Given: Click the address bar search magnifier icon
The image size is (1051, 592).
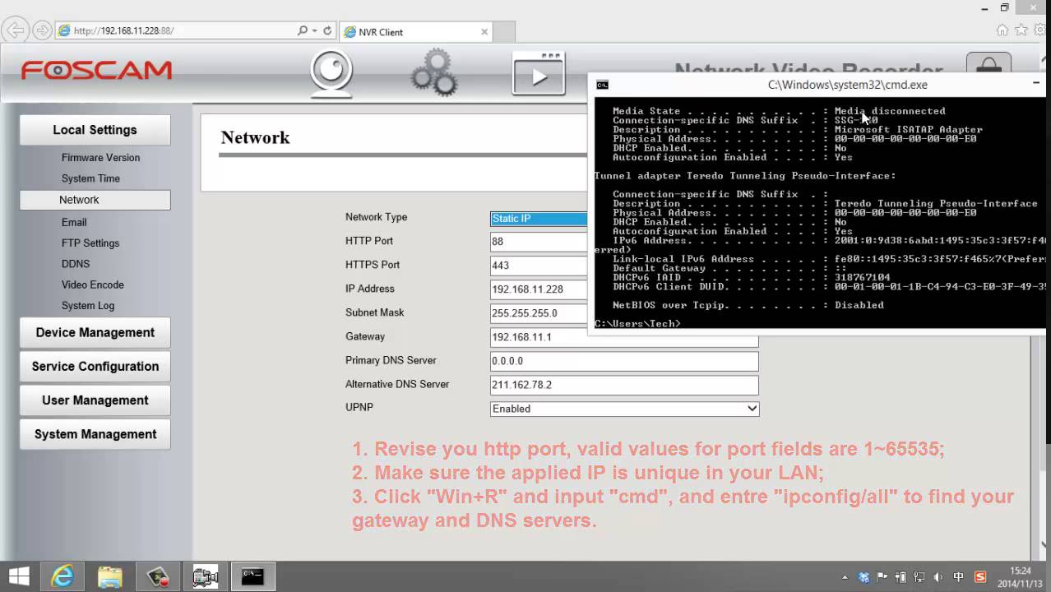Looking at the screenshot, I should [x=303, y=30].
